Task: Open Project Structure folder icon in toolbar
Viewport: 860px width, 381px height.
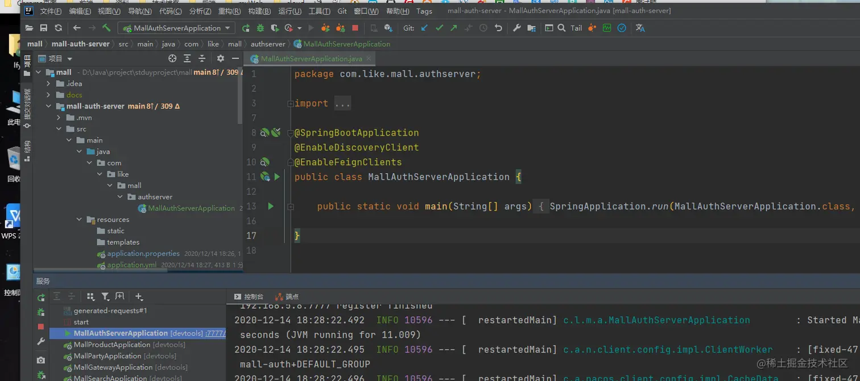Action: [531, 28]
